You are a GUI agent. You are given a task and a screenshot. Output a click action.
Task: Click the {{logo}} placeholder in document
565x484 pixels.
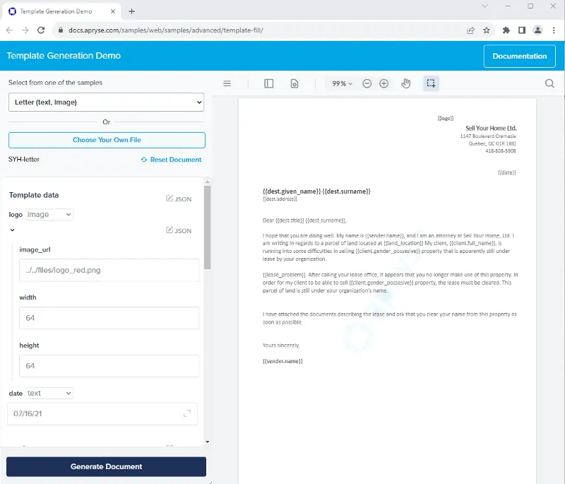coord(446,118)
